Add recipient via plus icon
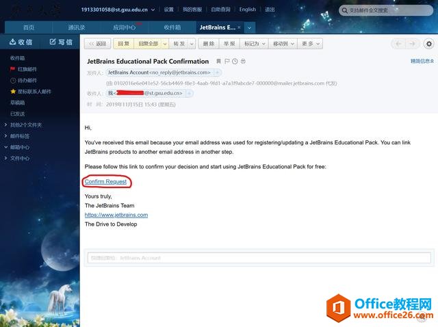 pyautogui.click(x=189, y=93)
